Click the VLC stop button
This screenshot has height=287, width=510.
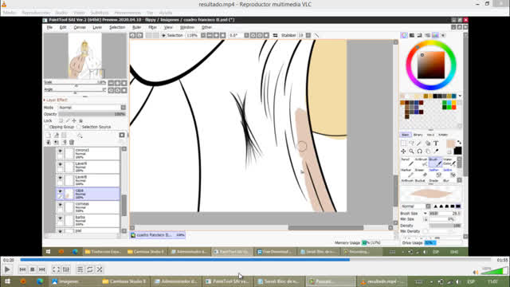click(32, 269)
